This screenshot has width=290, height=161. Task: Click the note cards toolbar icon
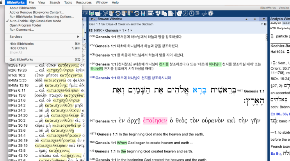[179, 13]
